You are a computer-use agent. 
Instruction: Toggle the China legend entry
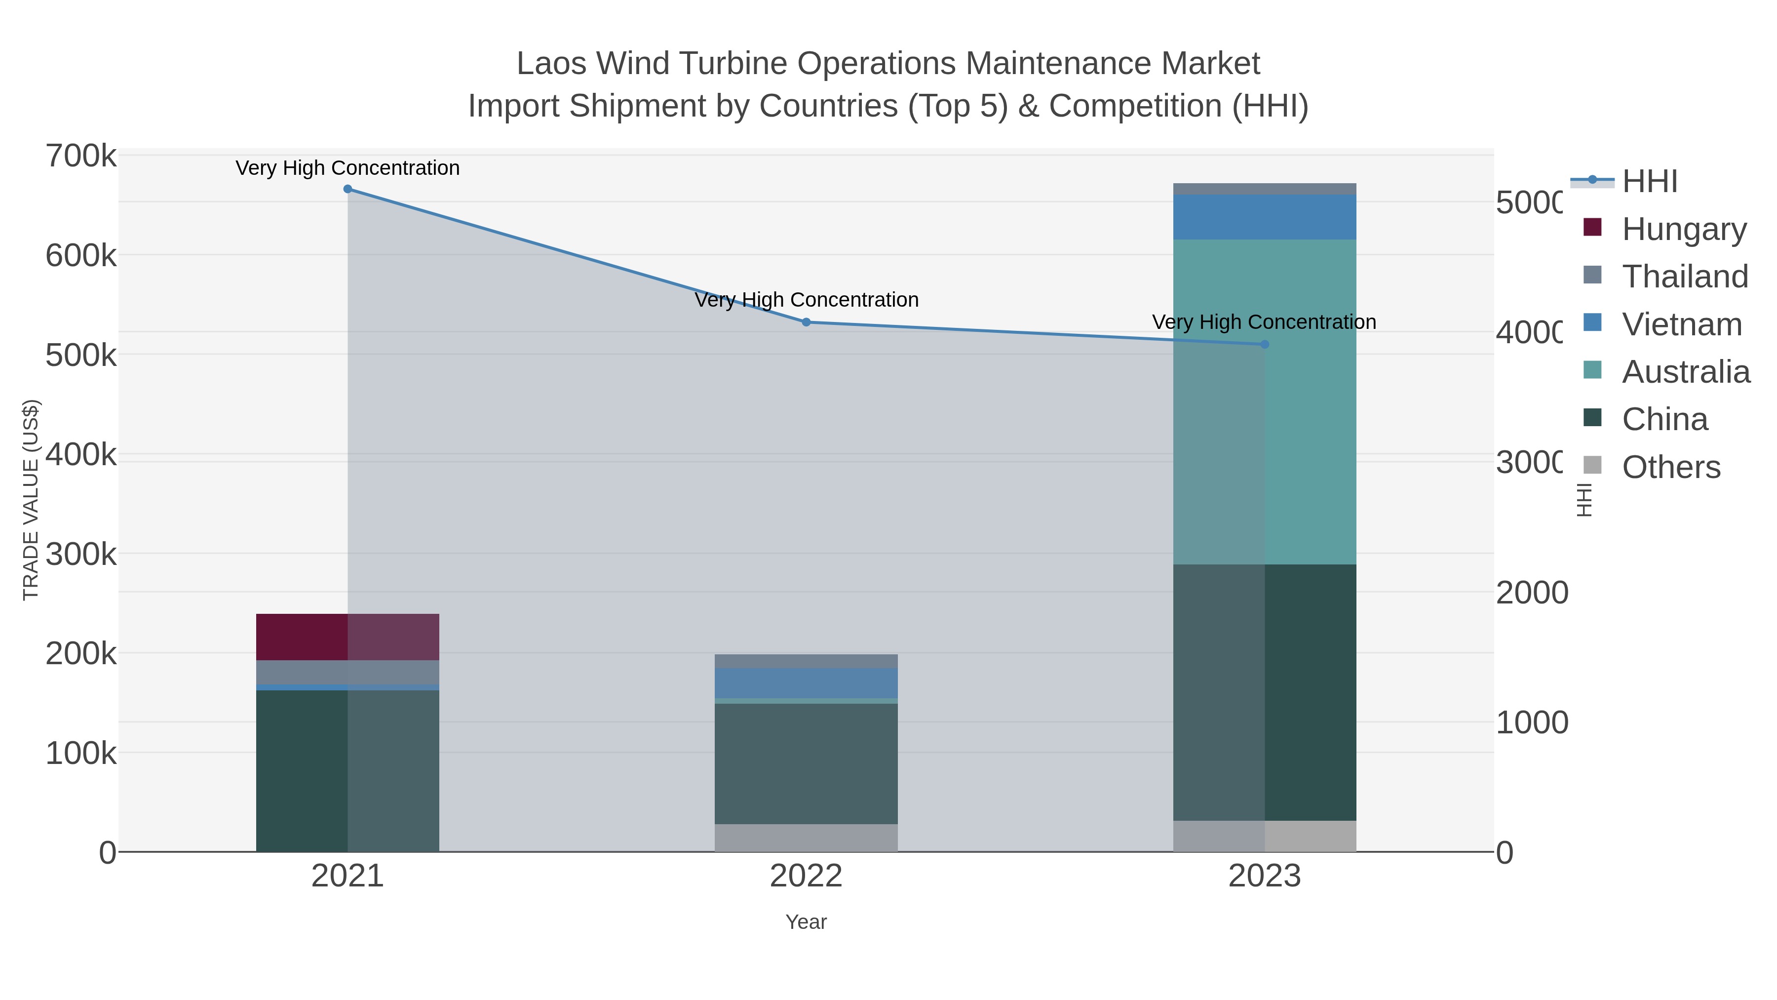coord(1645,419)
